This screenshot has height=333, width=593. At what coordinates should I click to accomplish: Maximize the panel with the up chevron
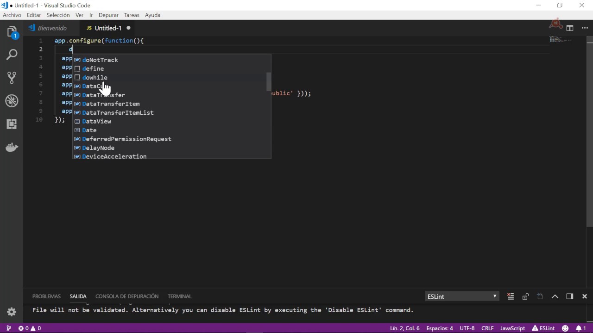pos(555,296)
